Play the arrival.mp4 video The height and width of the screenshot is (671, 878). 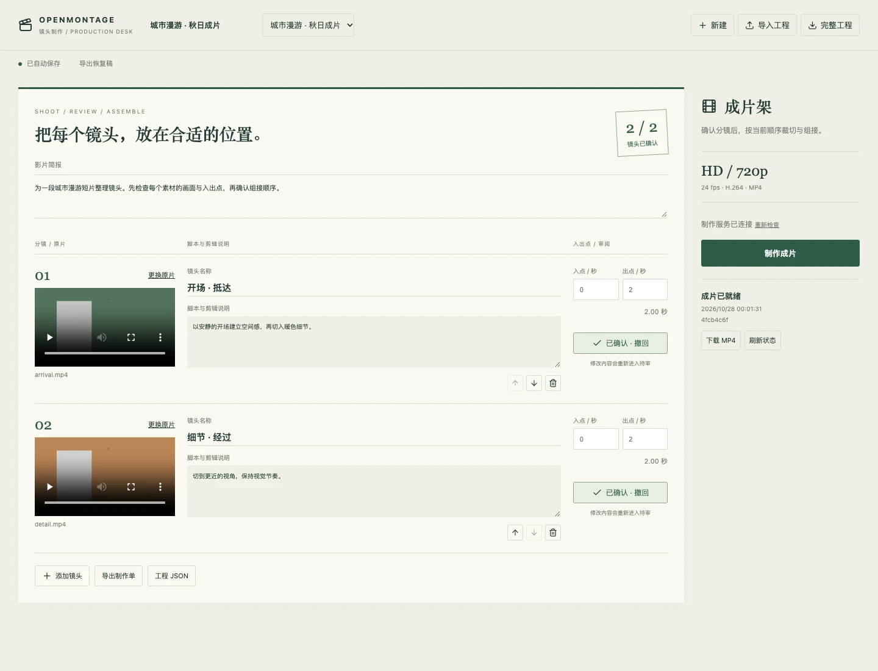[50, 337]
